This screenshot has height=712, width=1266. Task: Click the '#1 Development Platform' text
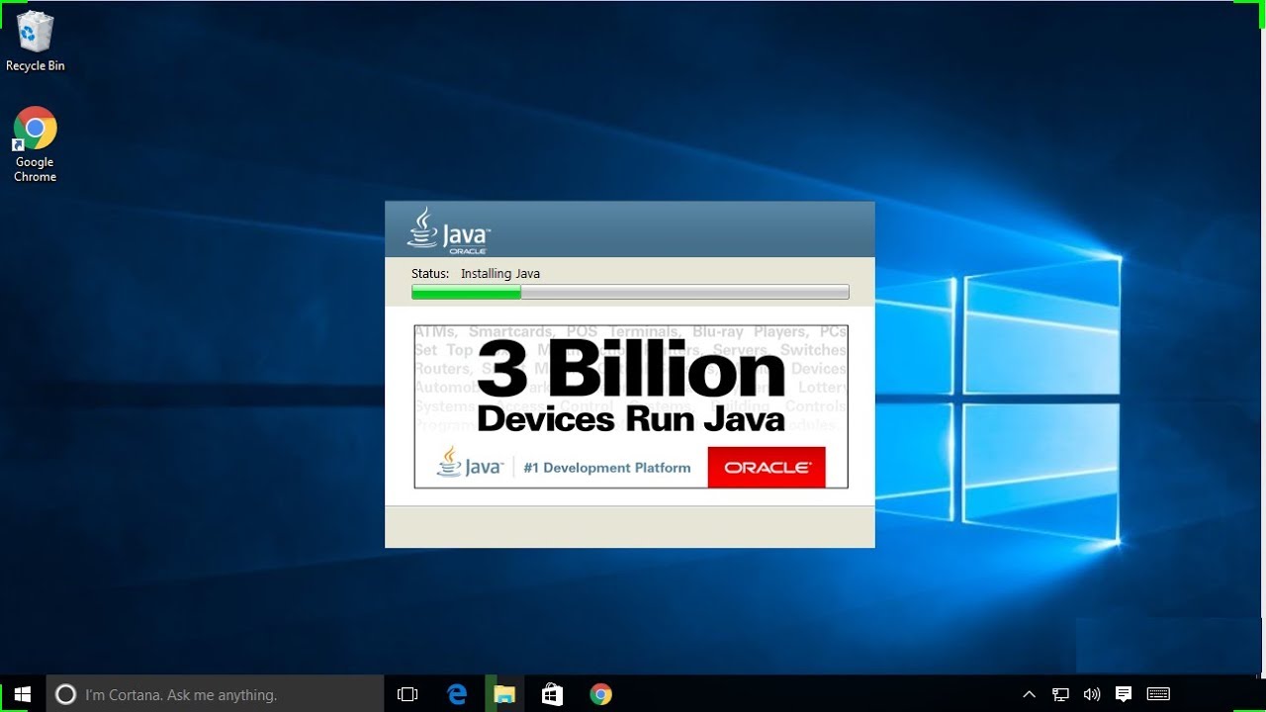point(607,468)
